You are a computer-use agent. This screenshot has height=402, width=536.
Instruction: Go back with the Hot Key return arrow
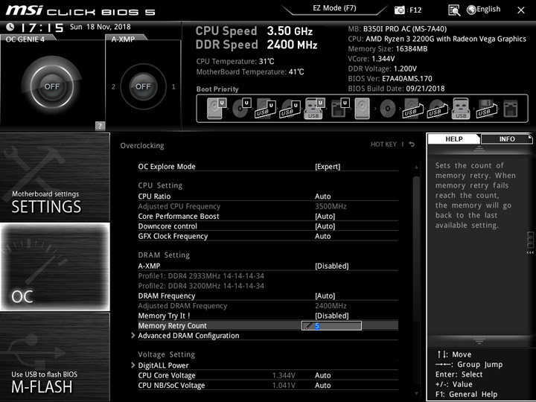[x=412, y=144]
